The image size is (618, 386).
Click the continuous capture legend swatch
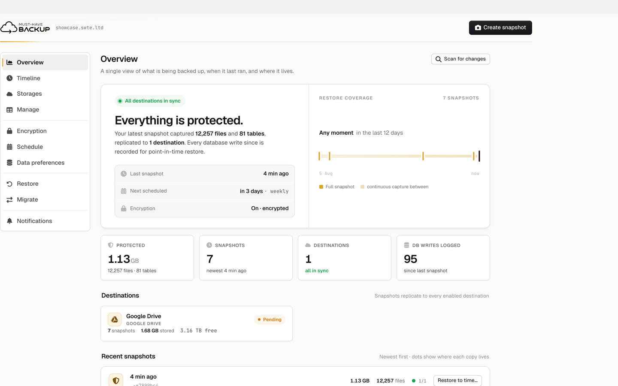point(363,187)
